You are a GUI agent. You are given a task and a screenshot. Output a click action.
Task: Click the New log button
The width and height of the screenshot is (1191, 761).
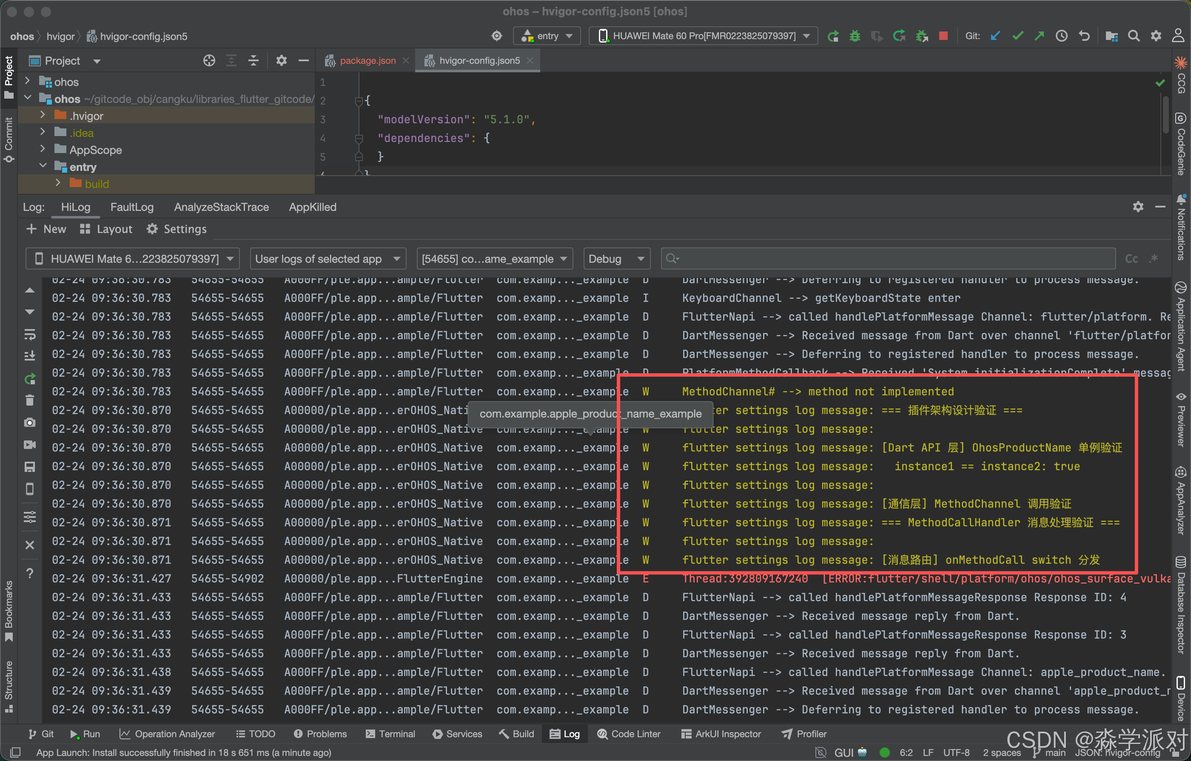pos(46,229)
